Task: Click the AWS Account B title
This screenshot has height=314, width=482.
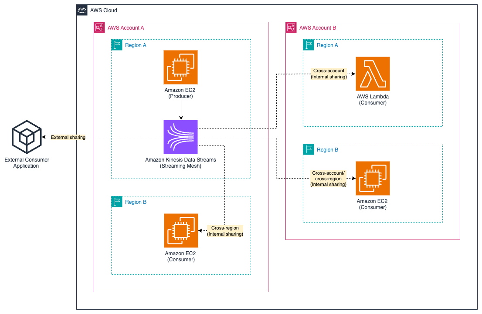Action: click(x=318, y=27)
